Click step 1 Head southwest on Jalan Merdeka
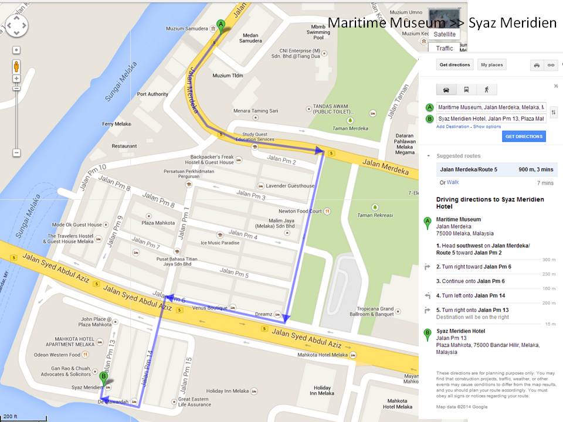563x422 pixels. (483, 250)
